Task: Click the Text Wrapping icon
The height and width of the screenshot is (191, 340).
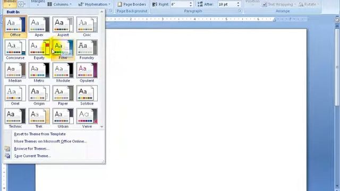Action: (x=265, y=4)
